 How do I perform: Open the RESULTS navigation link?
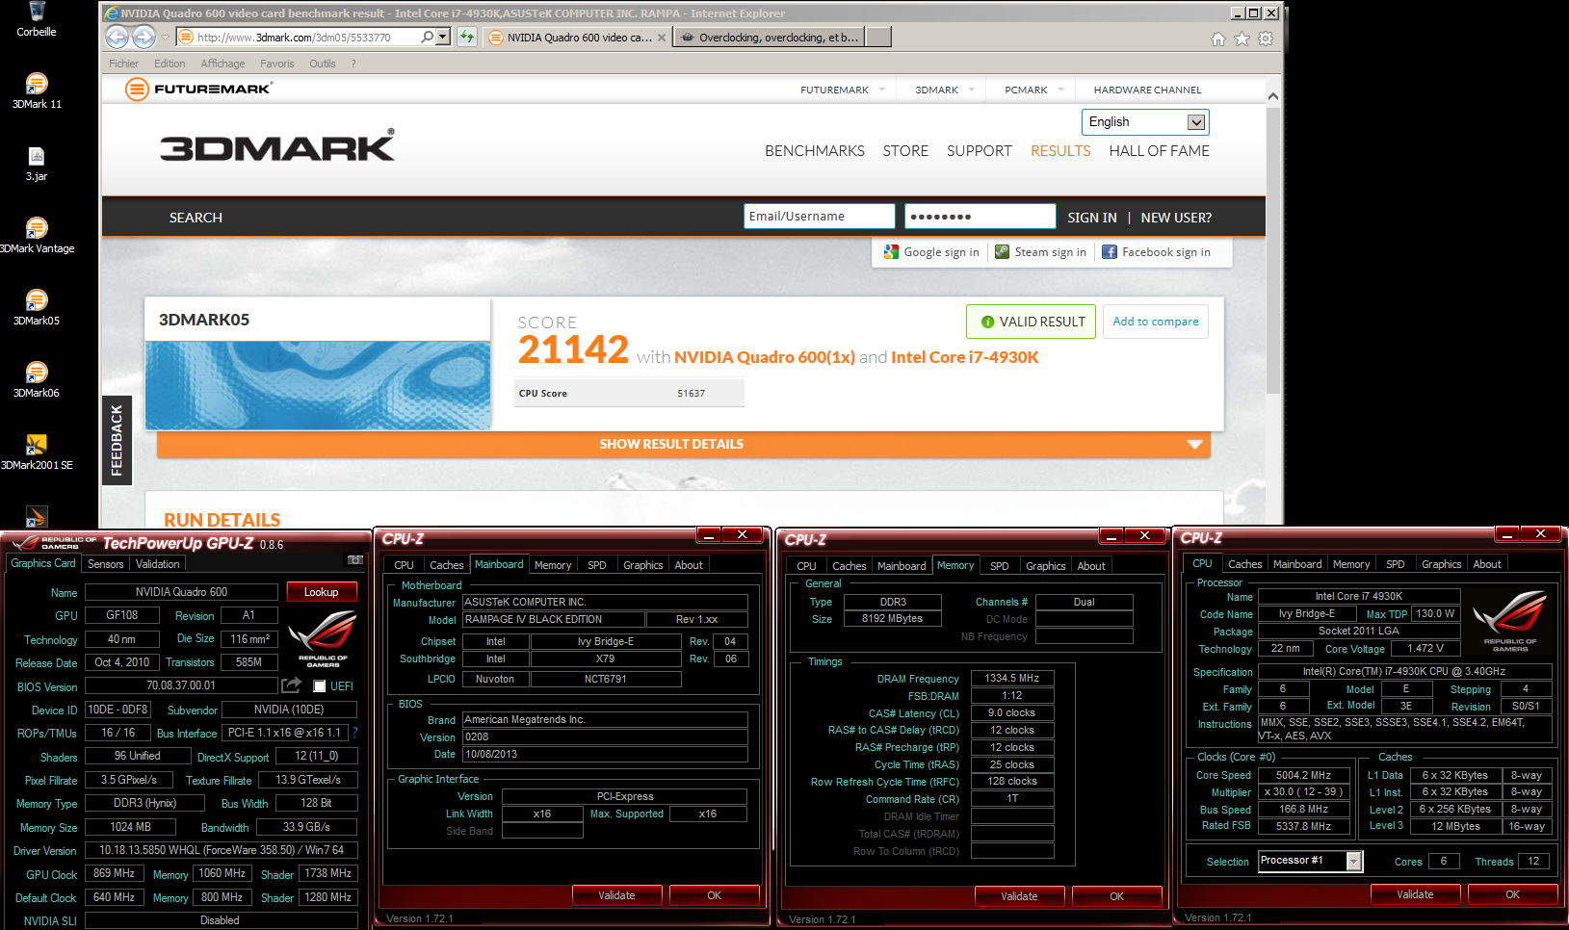pyautogui.click(x=1060, y=151)
